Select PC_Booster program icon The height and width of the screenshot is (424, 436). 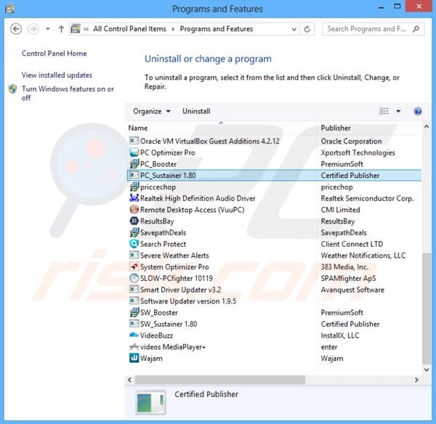point(134,163)
